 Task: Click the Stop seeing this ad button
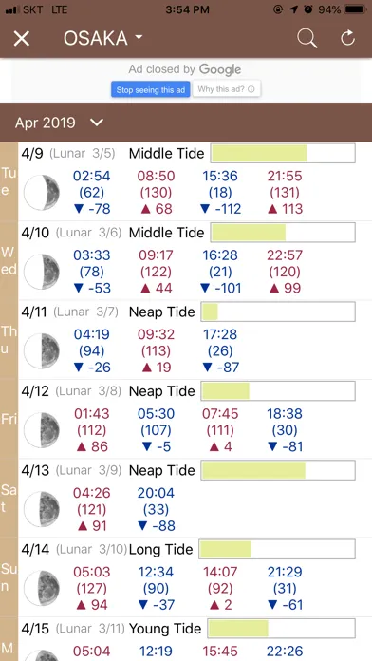point(151,89)
